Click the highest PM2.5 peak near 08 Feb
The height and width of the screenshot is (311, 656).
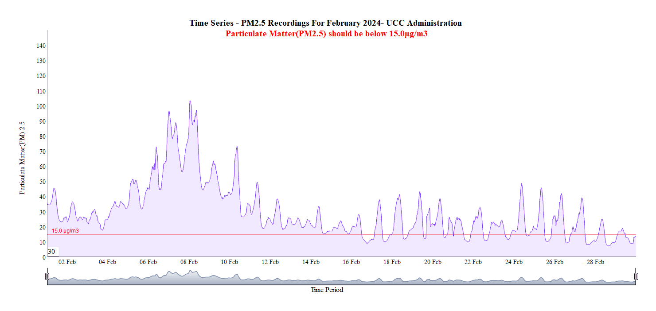[190, 101]
